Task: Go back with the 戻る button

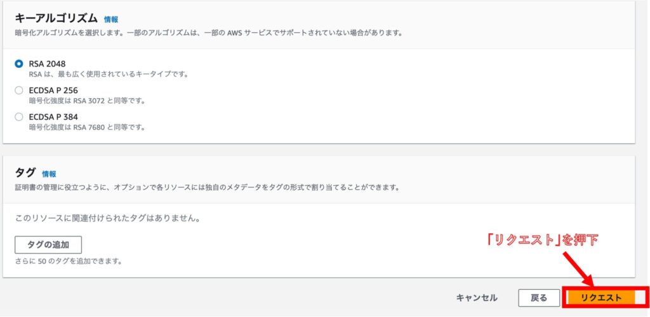Action: pyautogui.click(x=539, y=298)
